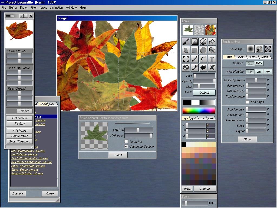277x208 pixels.
Task: Select the paint bucket fill tool
Action: 212,41
